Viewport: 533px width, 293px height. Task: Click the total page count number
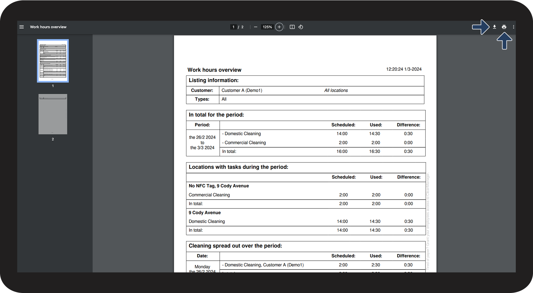(242, 27)
